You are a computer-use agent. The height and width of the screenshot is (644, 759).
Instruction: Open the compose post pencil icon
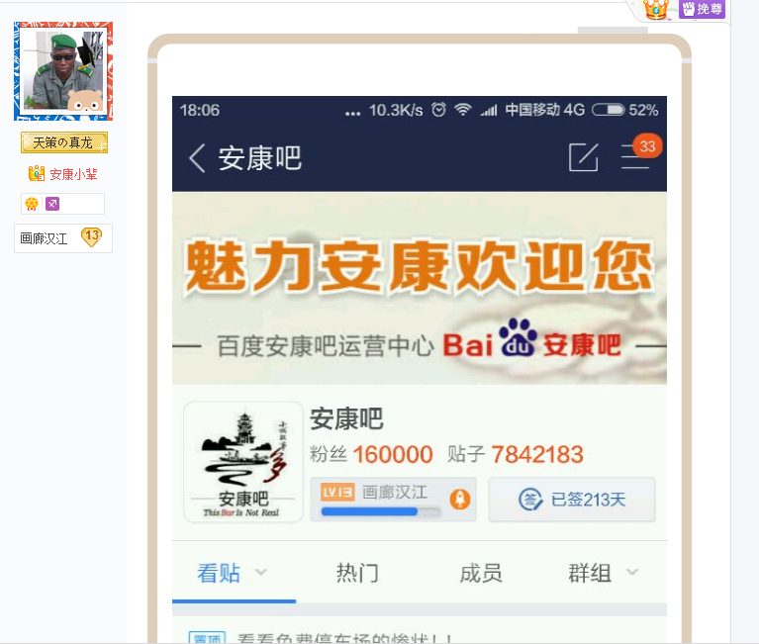(583, 157)
